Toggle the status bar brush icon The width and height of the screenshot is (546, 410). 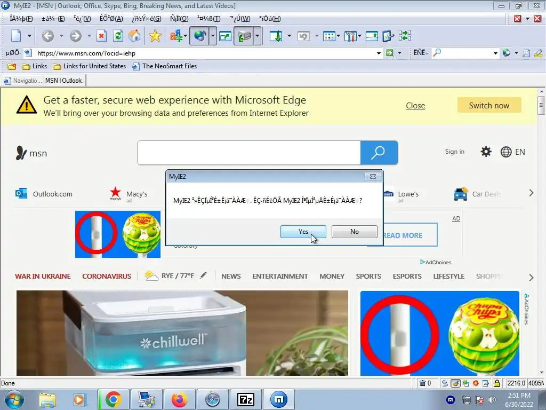coord(455,383)
